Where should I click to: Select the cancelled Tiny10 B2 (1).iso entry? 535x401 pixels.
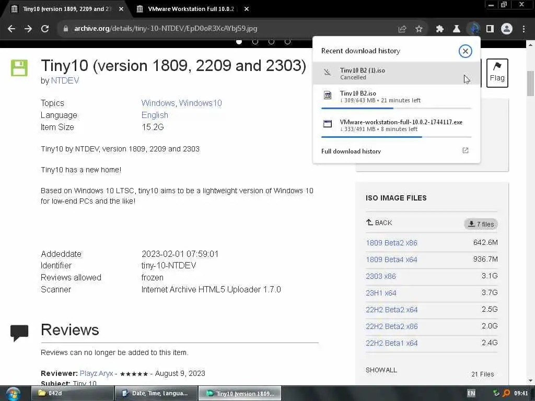(x=396, y=73)
